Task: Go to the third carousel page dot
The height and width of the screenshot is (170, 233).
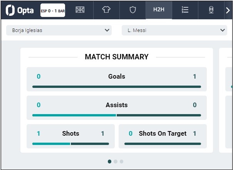Action: pyautogui.click(x=122, y=162)
